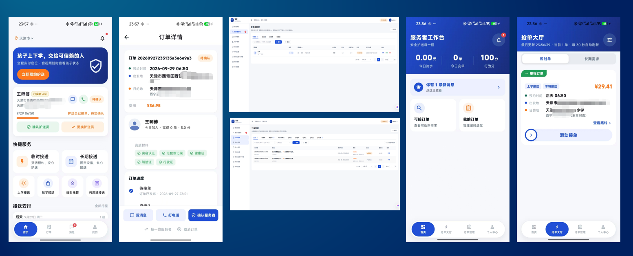Open the 临时接送 quick service card
Viewport: 633px width, 256px height.
point(36,161)
